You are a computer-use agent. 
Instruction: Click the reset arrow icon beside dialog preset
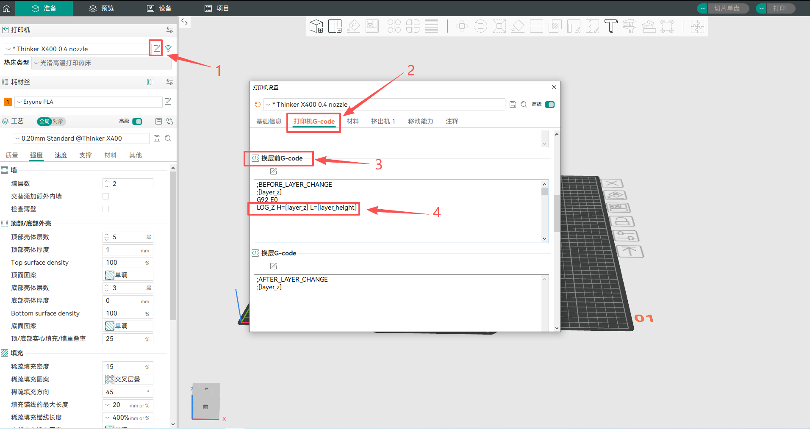(257, 105)
